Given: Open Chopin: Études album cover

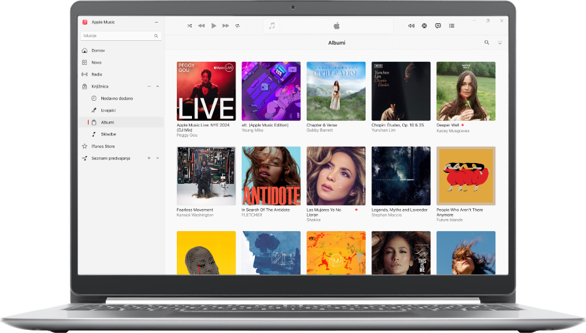Looking at the screenshot, I should point(401,91).
